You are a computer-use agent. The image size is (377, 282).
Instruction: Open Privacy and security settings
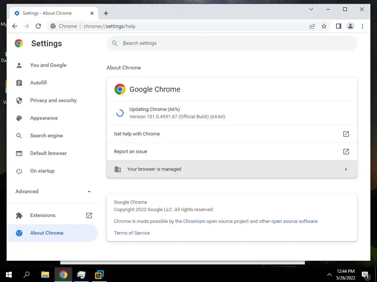coord(52,100)
